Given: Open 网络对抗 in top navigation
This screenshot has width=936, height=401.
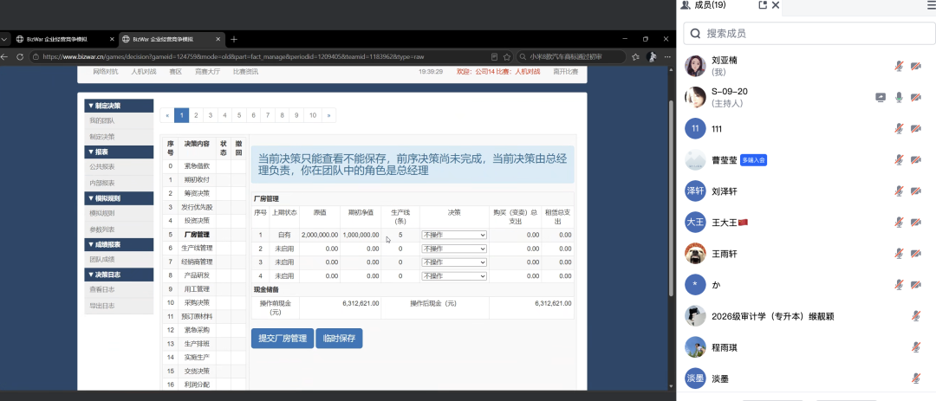Looking at the screenshot, I should coord(106,72).
